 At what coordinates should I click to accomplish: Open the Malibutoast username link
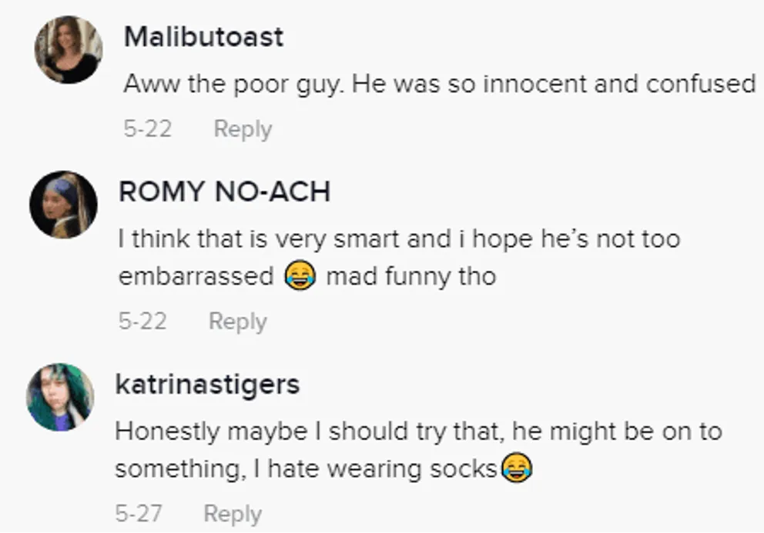tap(203, 37)
